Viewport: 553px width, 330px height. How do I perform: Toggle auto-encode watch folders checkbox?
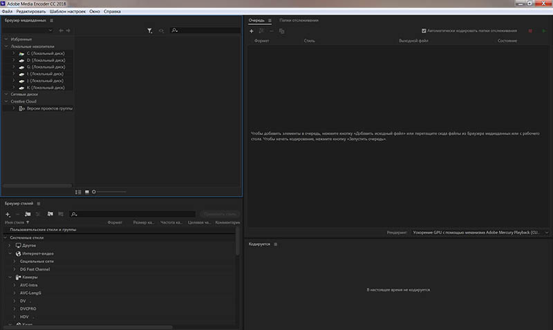[x=424, y=30]
